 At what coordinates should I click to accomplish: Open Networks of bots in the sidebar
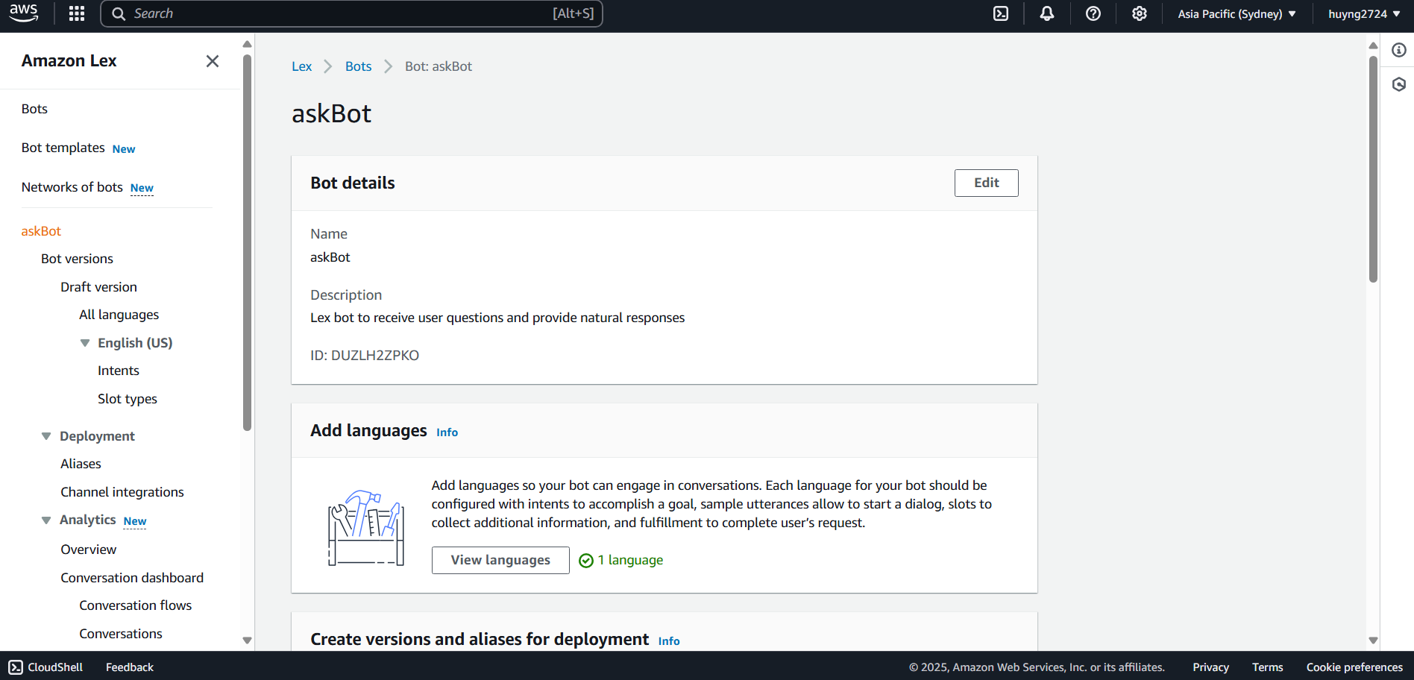point(72,187)
